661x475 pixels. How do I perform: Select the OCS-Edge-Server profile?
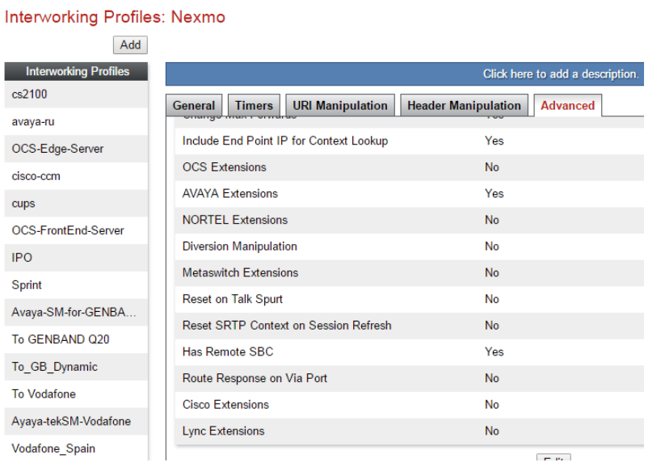(x=76, y=149)
